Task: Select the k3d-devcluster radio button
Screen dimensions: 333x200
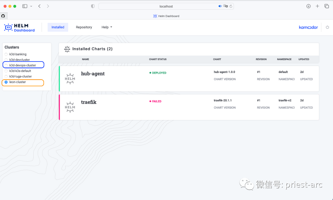Action: (6, 60)
